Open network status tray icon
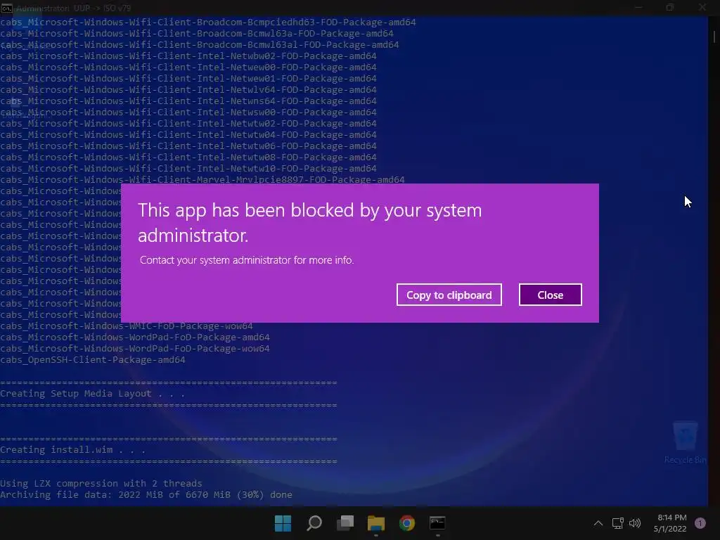This screenshot has height=540, width=720. (x=617, y=523)
